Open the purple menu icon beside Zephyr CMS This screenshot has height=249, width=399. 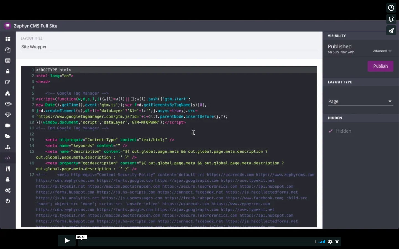[x=7, y=26]
